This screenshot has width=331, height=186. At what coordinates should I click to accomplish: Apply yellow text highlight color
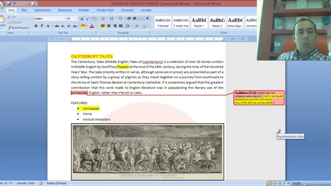(83, 26)
